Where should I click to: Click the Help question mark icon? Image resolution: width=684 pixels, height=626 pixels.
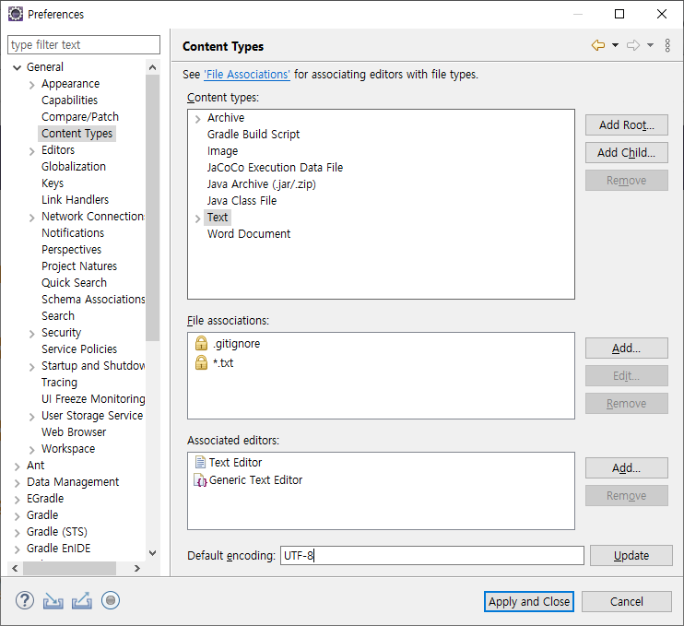tap(25, 601)
